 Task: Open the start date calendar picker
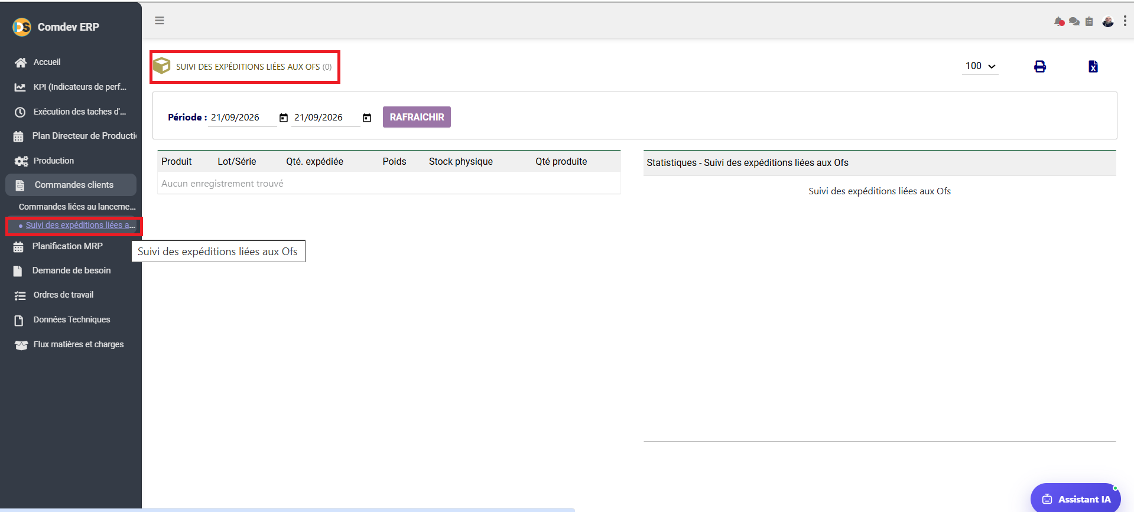click(x=284, y=118)
